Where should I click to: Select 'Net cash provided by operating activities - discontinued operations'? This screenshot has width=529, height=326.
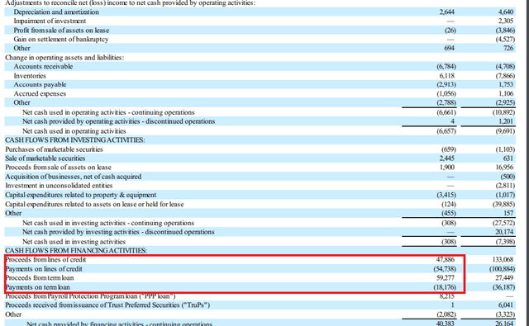click(x=118, y=121)
